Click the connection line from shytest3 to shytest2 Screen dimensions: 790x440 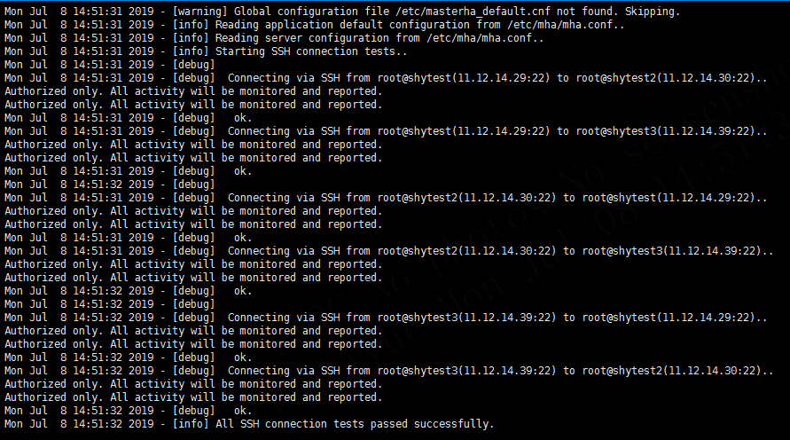click(389, 371)
